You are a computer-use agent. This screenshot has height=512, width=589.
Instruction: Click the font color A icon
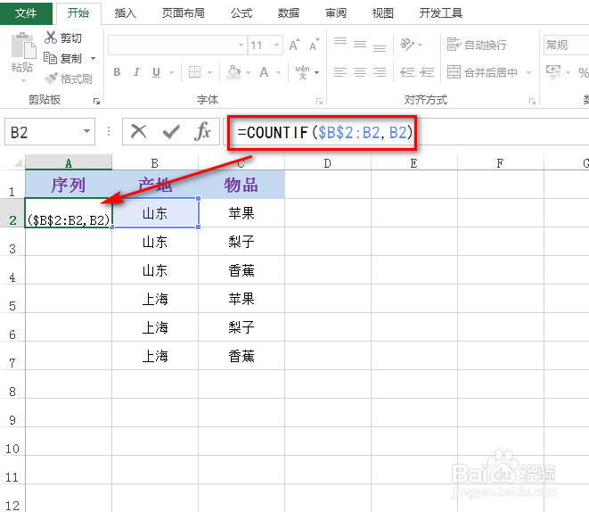click(264, 71)
